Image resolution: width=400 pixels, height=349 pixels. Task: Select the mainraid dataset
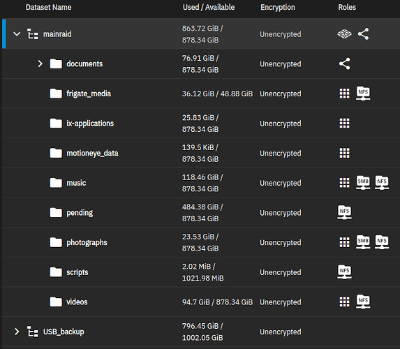tap(57, 34)
